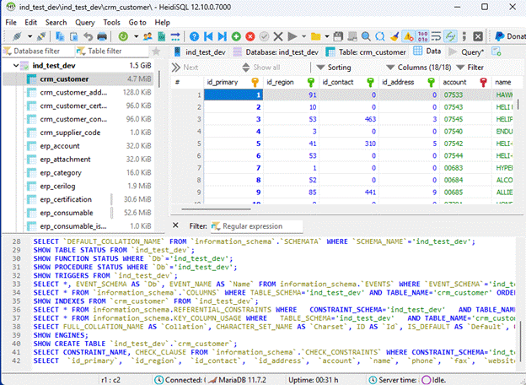Click the Replace text circular arrows icon

(380, 36)
